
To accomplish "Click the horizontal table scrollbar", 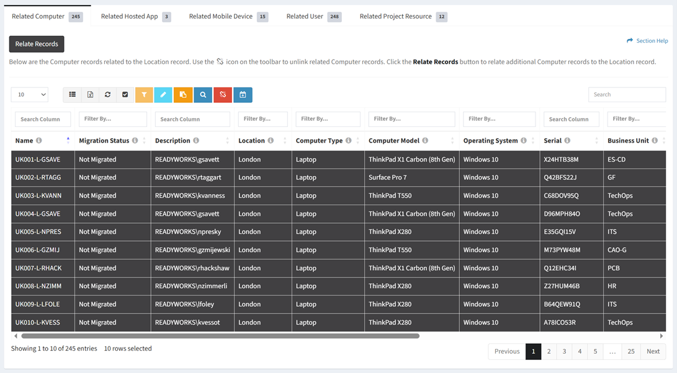I will 220,336.
